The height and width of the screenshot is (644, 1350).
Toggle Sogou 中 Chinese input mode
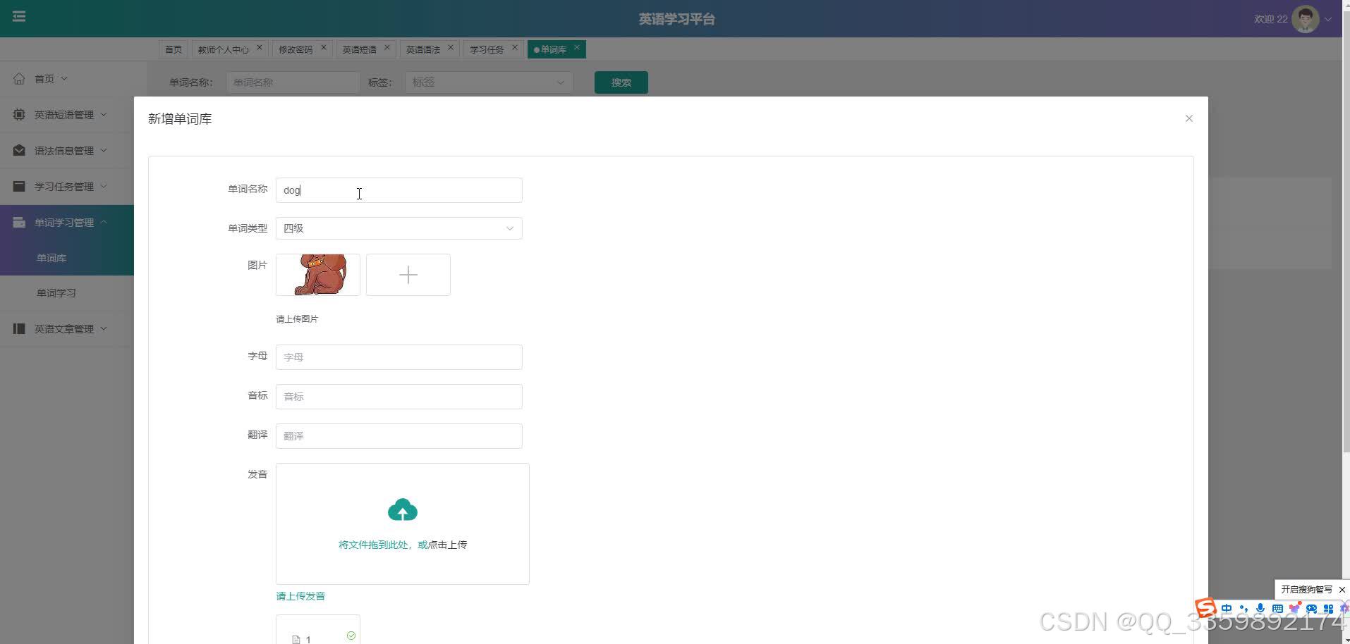coord(1227,609)
